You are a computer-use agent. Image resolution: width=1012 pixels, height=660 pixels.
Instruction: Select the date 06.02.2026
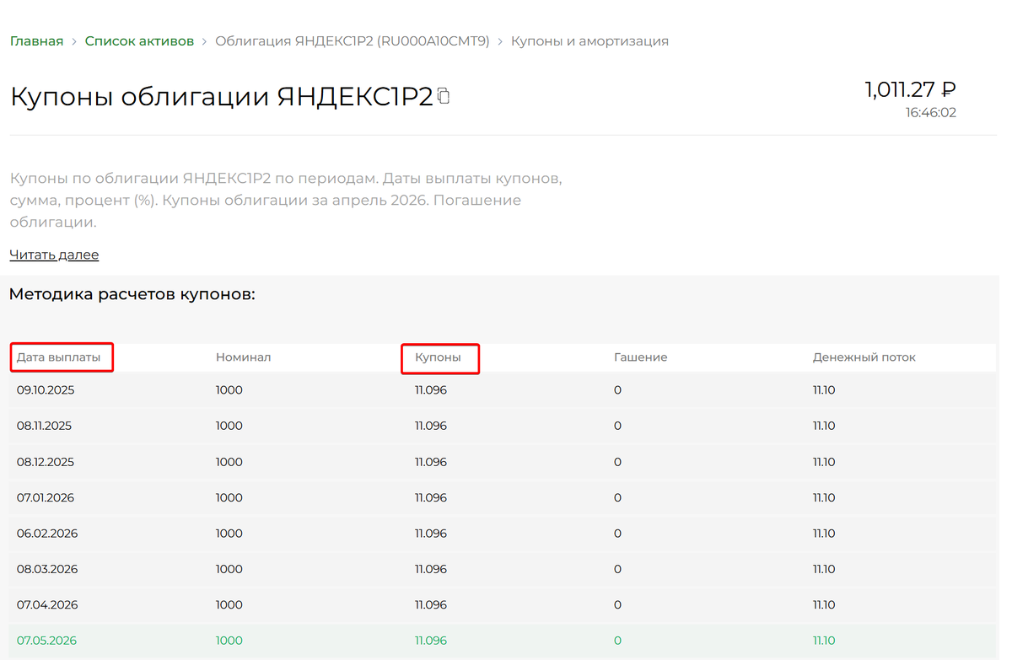pyautogui.click(x=47, y=534)
